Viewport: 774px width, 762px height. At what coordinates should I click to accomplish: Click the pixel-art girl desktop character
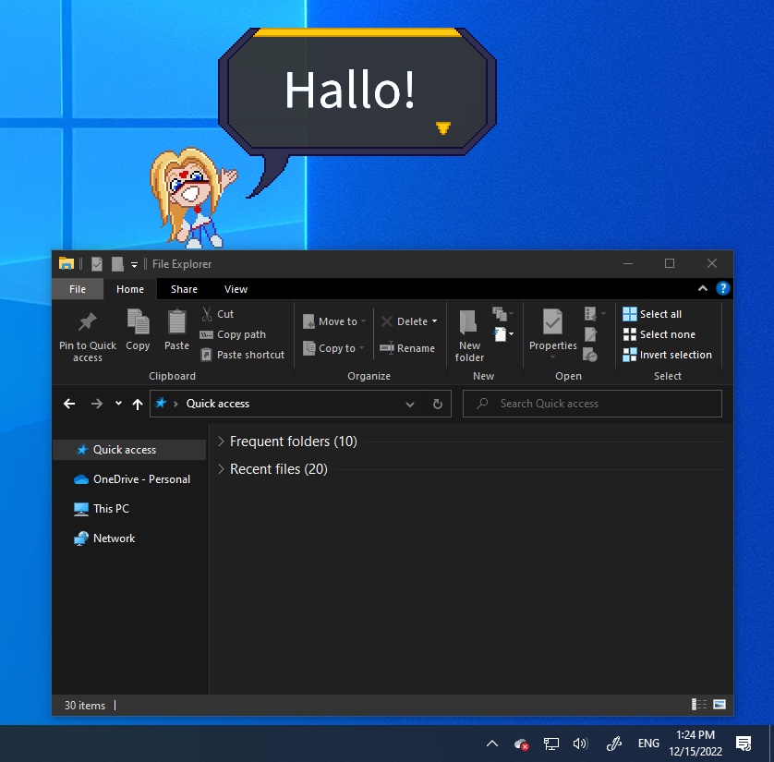point(192,198)
